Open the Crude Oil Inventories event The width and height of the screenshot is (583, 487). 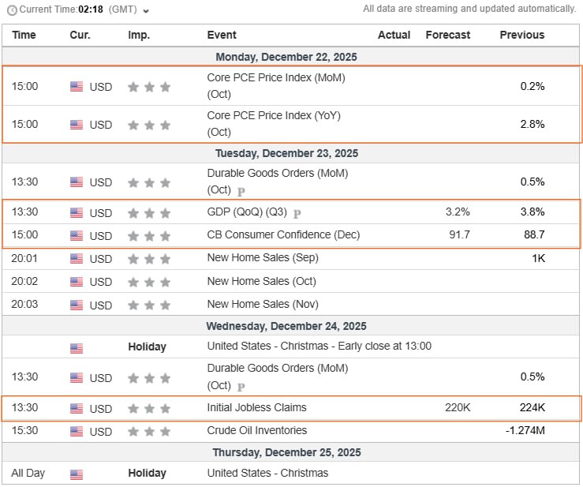pyautogui.click(x=256, y=431)
